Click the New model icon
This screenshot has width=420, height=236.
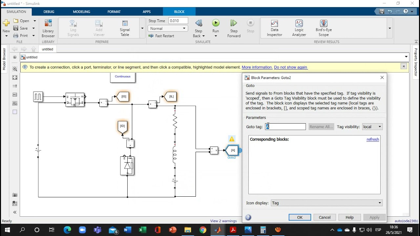(6, 23)
